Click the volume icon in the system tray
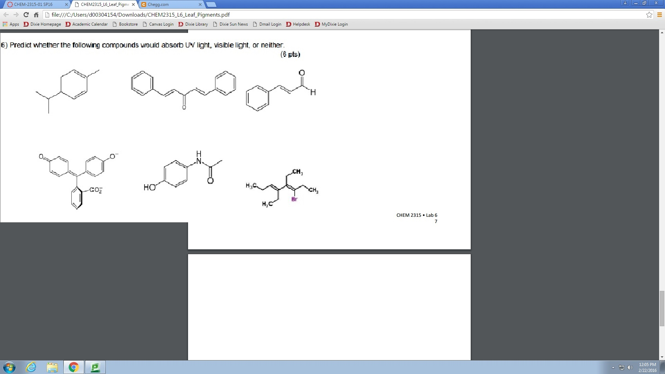 click(x=629, y=367)
